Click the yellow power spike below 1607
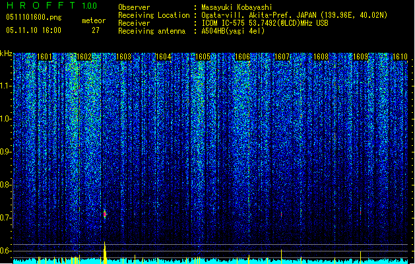The width and height of the screenshot is (415, 264). (281, 256)
